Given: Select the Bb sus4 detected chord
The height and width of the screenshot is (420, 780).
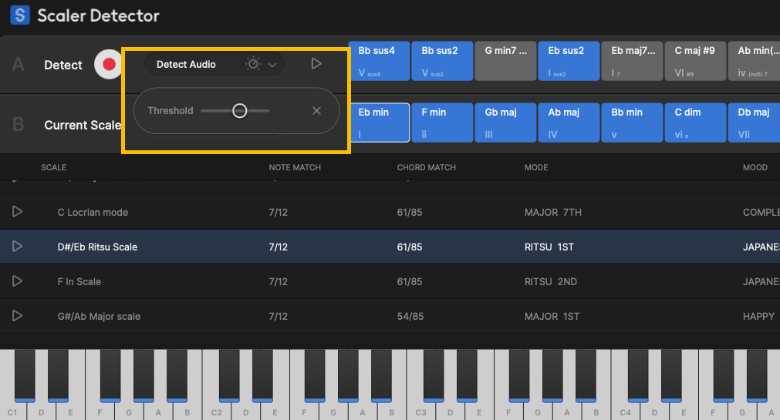Looking at the screenshot, I should (x=379, y=62).
